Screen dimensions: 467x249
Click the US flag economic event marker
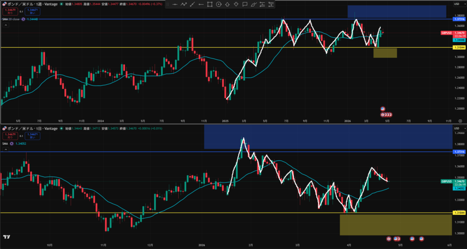(383, 108)
